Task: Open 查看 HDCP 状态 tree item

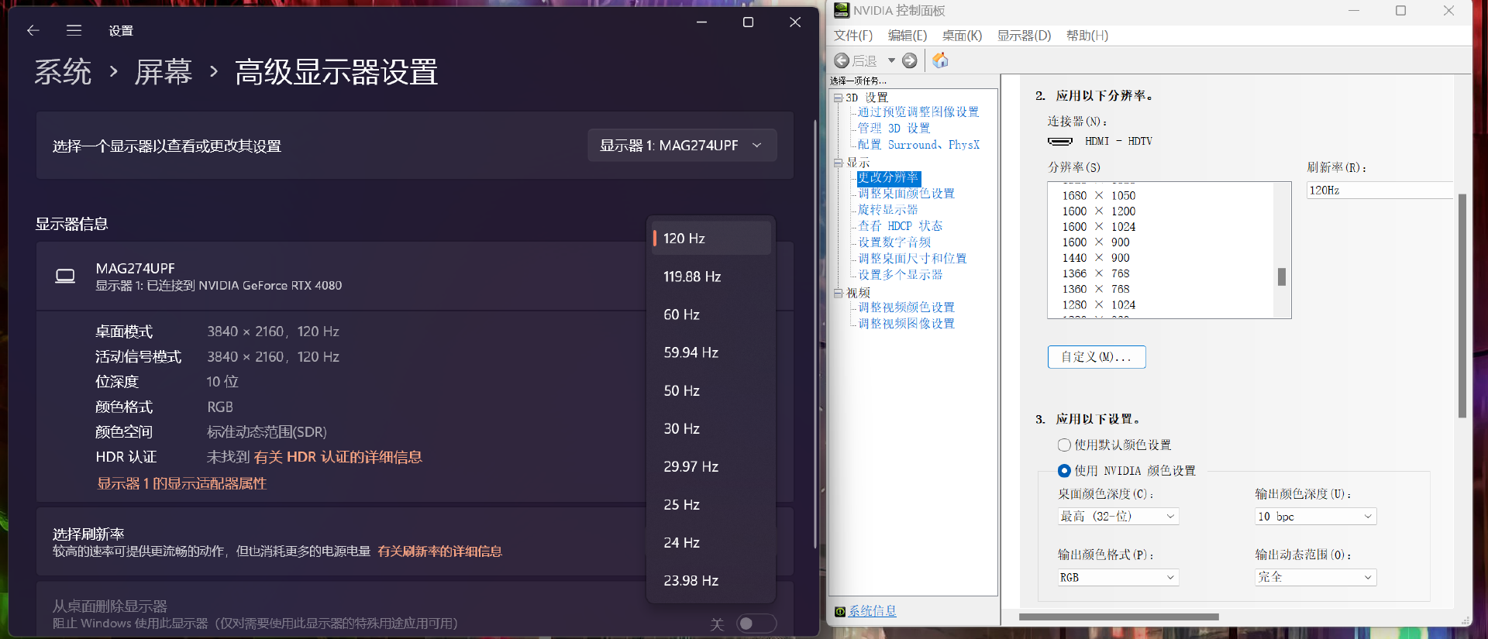Action: click(900, 226)
